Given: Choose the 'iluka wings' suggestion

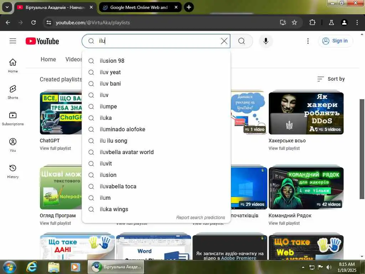Looking at the screenshot, I should tap(156, 209).
